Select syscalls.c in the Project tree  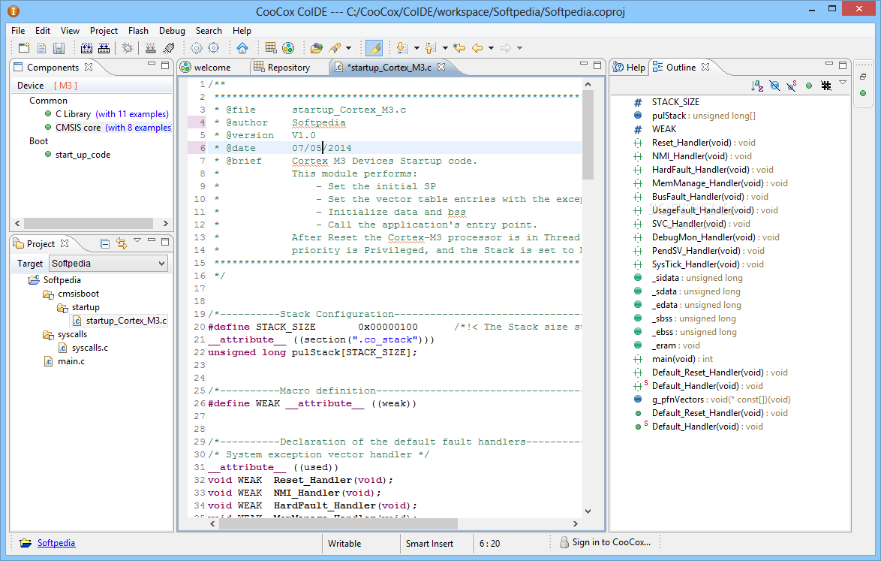point(90,348)
